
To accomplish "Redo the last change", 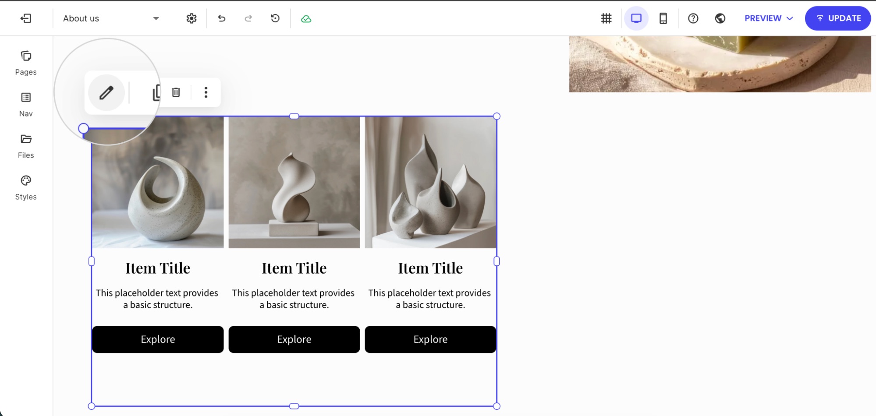I will (x=248, y=18).
